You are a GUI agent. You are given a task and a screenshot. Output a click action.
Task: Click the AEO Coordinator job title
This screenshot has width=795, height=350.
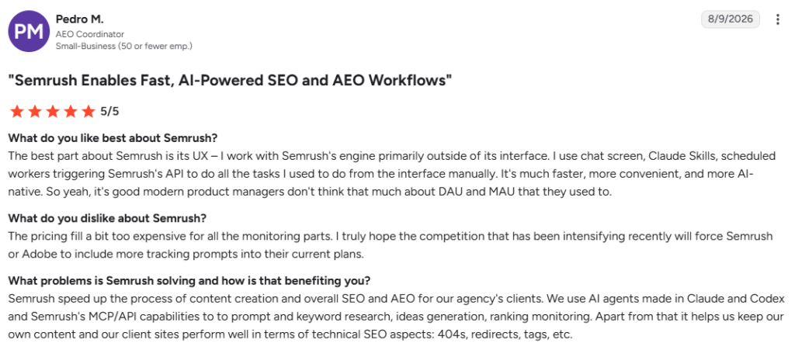click(90, 34)
